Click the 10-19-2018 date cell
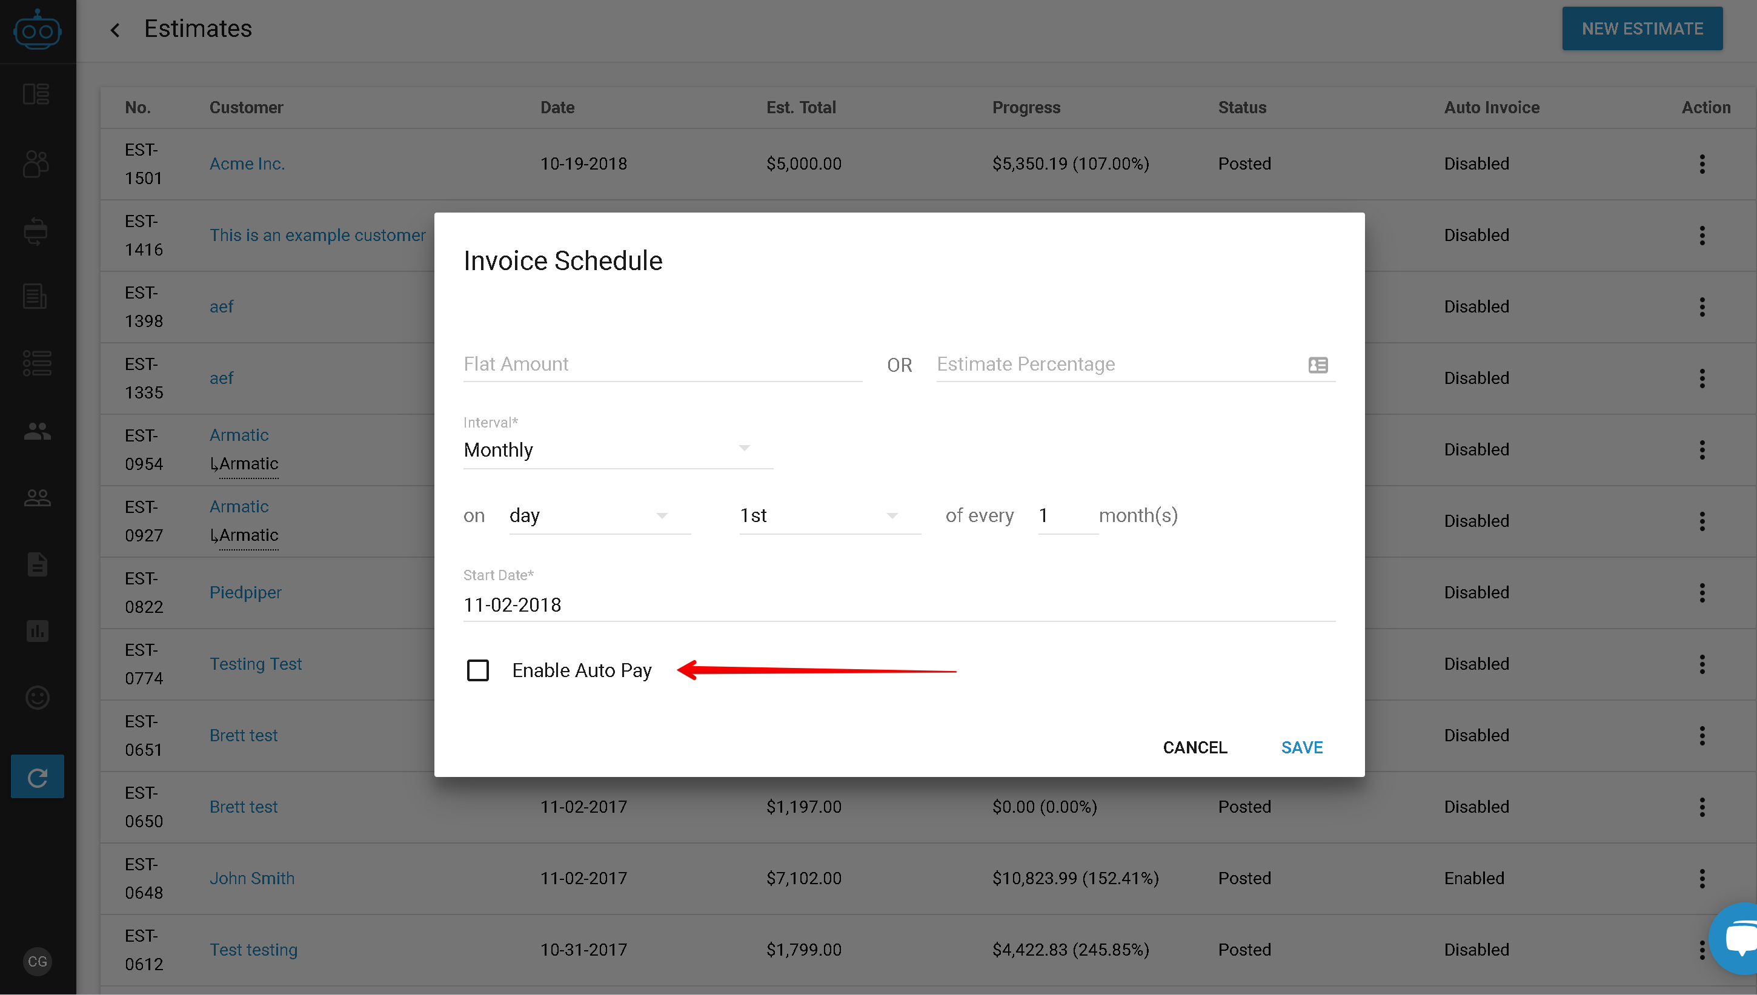Image resolution: width=1757 pixels, height=995 pixels. (x=583, y=164)
